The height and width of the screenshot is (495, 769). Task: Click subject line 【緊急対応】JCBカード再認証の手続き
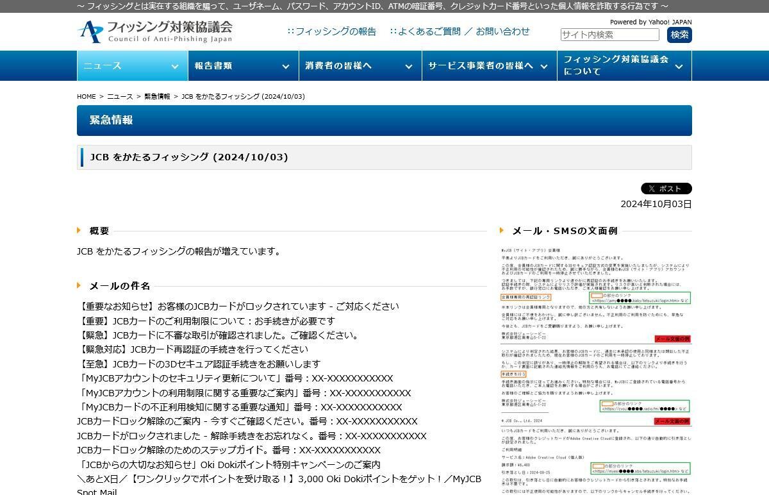tap(192, 349)
